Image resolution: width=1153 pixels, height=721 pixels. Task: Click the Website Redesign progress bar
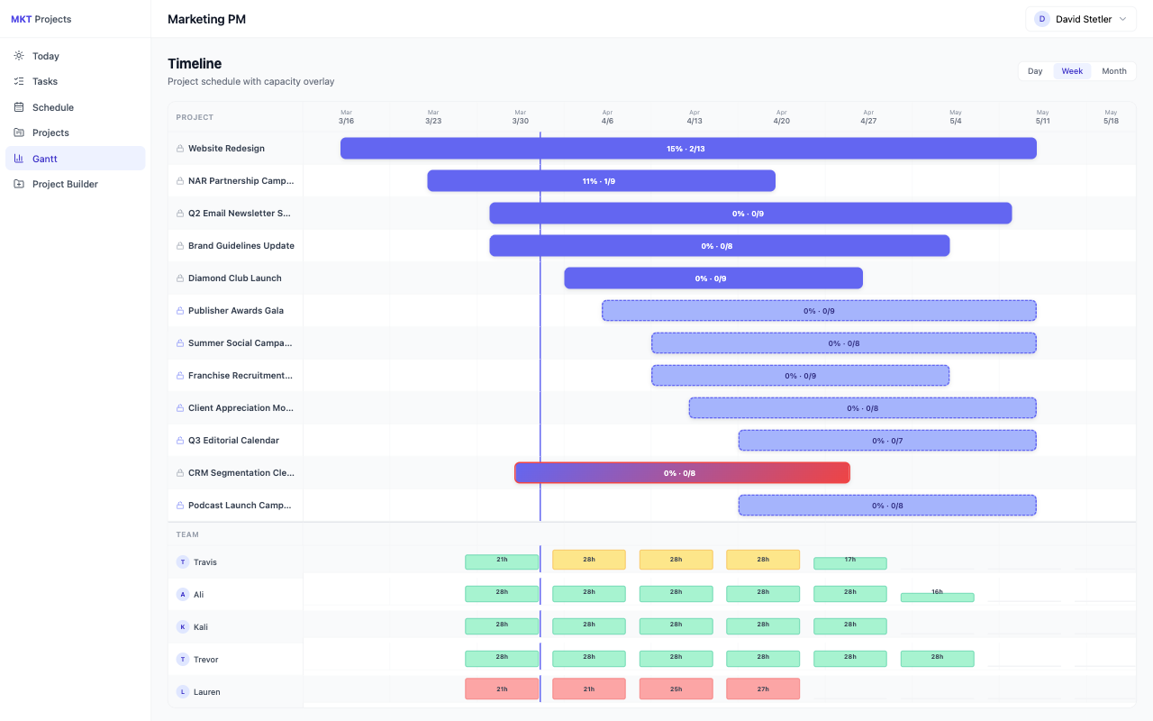(688, 148)
